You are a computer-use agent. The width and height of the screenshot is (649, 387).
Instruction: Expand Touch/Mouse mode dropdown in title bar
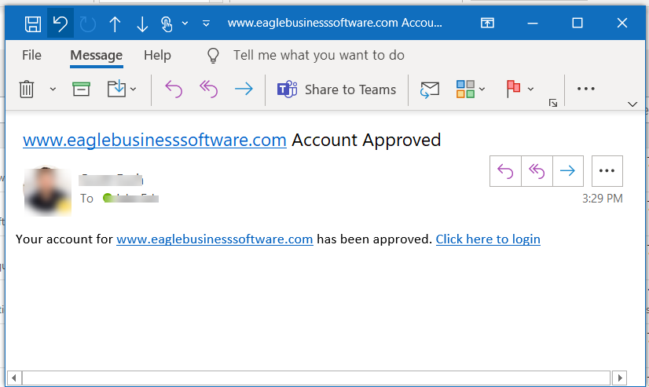(185, 24)
